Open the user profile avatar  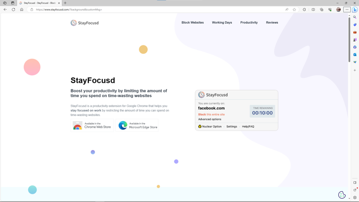(338, 9)
